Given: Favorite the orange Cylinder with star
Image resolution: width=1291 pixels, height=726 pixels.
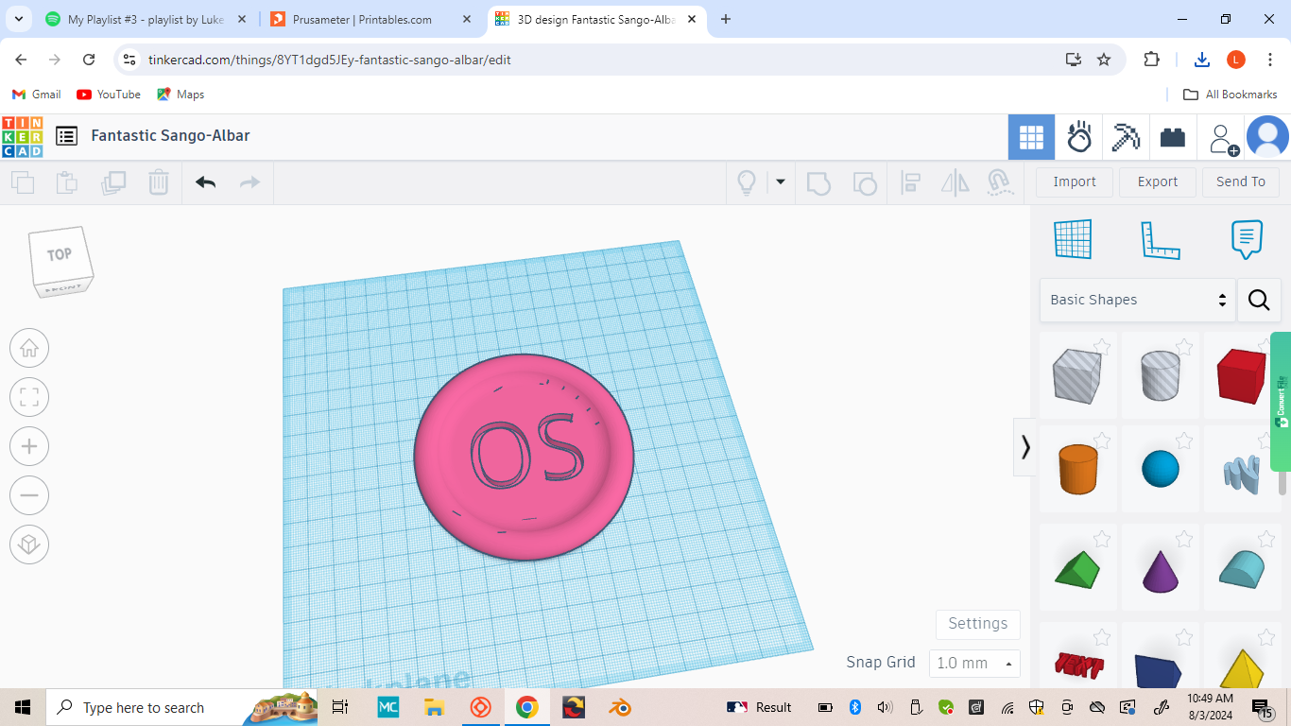Looking at the screenshot, I should pyautogui.click(x=1102, y=441).
